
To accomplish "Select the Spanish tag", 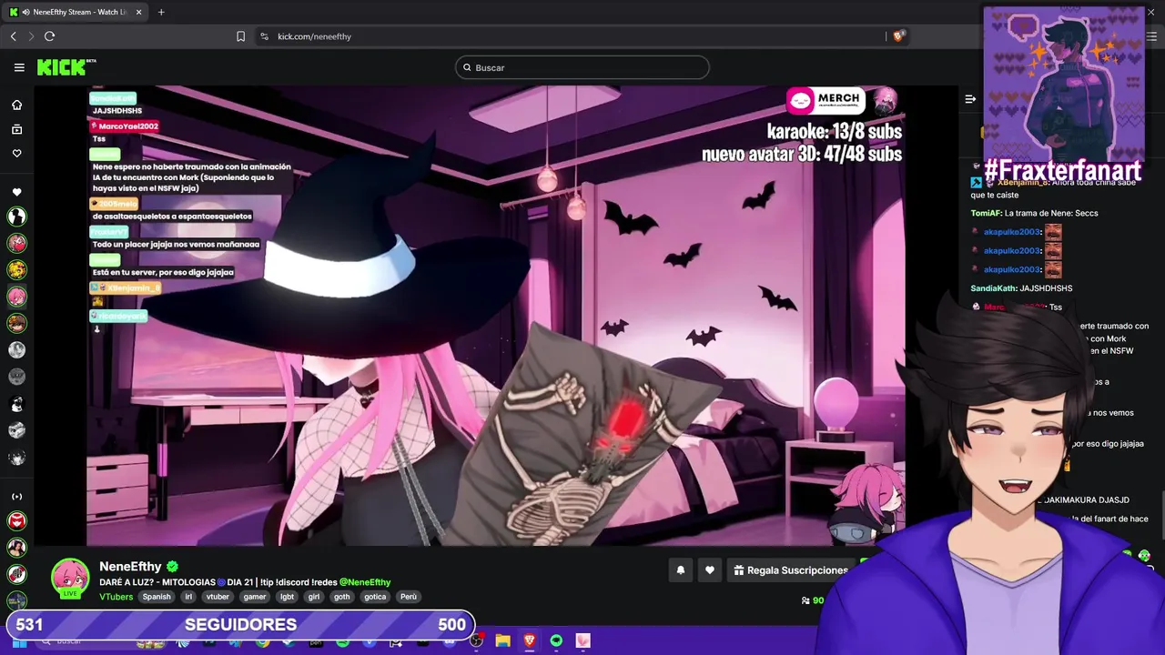I will (x=157, y=597).
